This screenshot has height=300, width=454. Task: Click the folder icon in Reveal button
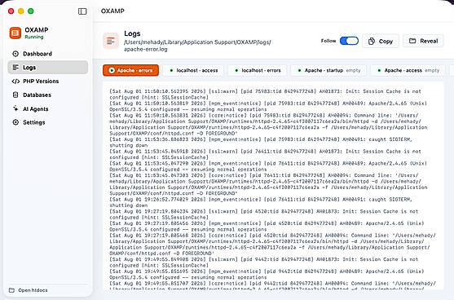412,41
